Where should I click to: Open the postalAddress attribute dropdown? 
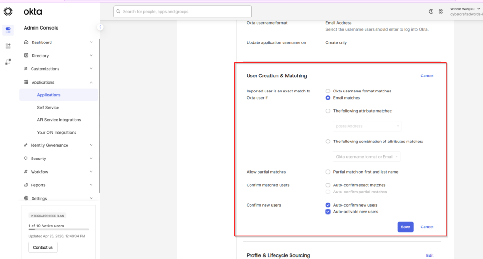coord(367,126)
